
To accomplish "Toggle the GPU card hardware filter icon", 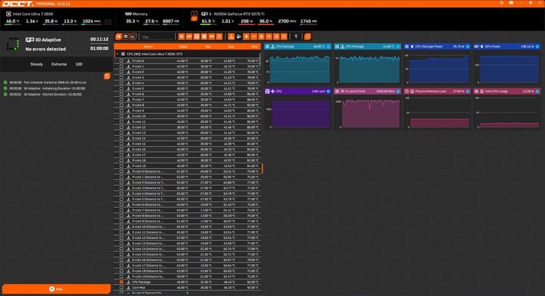I will pyautogui.click(x=189, y=36).
